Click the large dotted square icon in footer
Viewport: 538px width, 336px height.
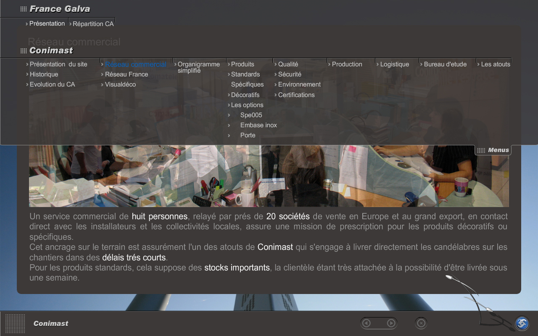click(15, 323)
